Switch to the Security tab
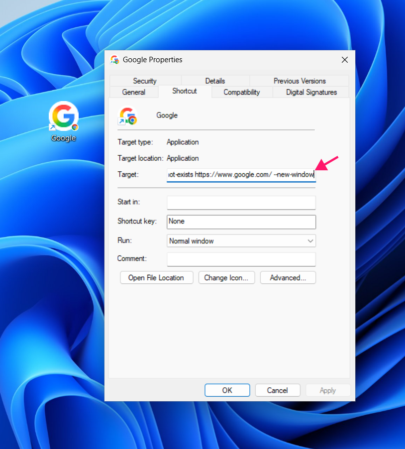 [145, 81]
